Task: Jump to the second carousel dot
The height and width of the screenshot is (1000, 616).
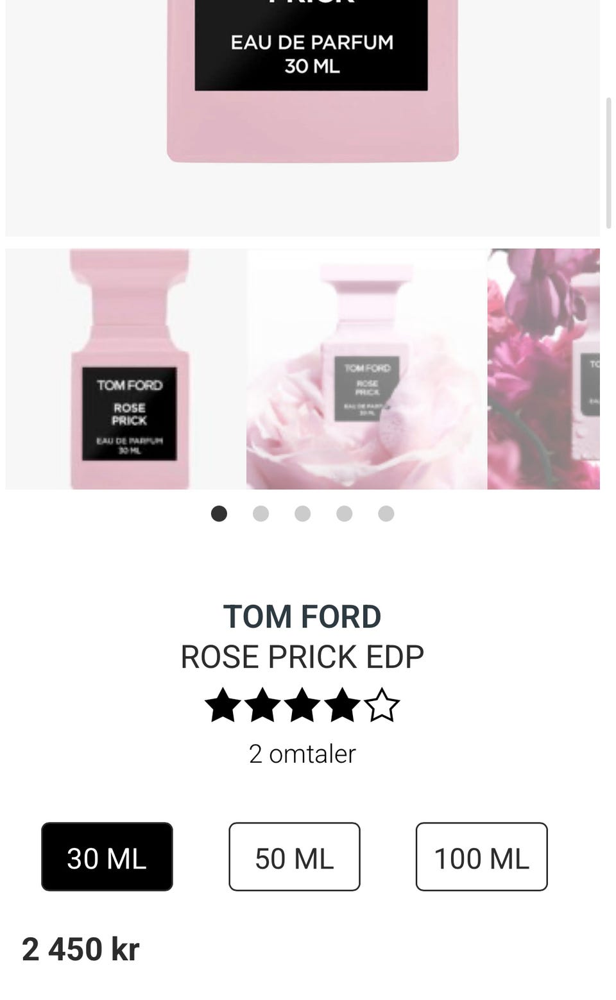Action: point(261,514)
